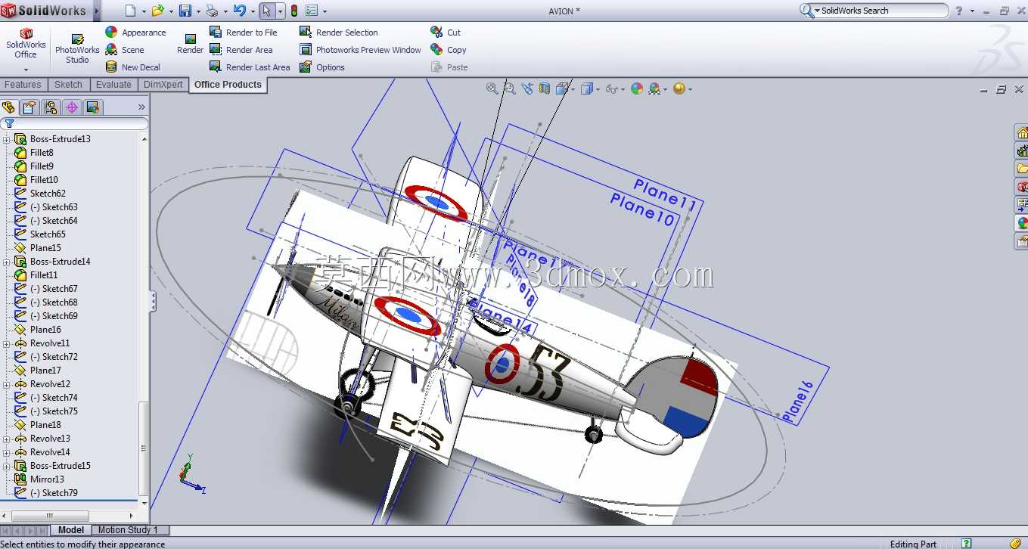The height and width of the screenshot is (549, 1028).
Task: Edit Appearance from the heads-up color ball
Action: click(x=636, y=88)
